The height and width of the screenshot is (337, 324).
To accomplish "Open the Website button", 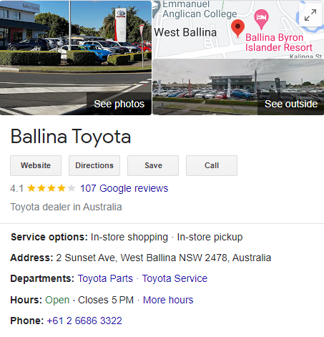I will (36, 165).
